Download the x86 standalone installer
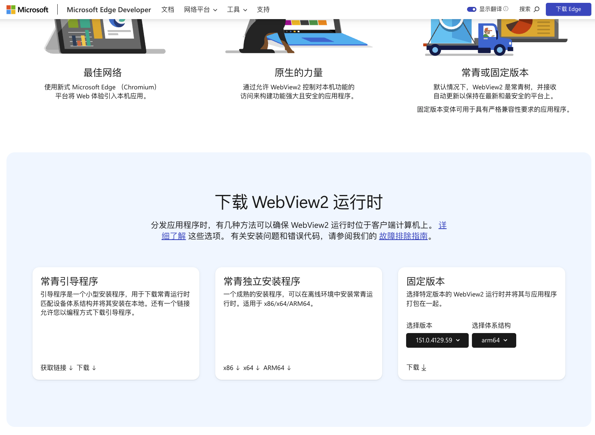The height and width of the screenshot is (435, 595). click(232, 368)
